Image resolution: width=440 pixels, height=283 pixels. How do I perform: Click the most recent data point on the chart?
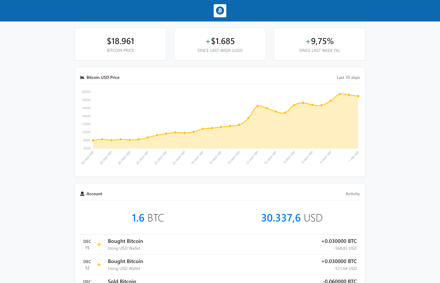[x=358, y=96]
